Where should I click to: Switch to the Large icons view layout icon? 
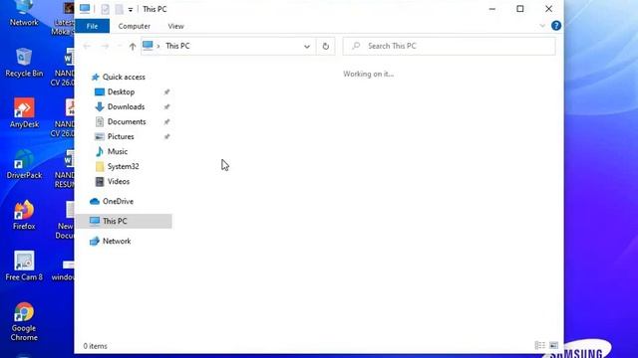pos(554,345)
